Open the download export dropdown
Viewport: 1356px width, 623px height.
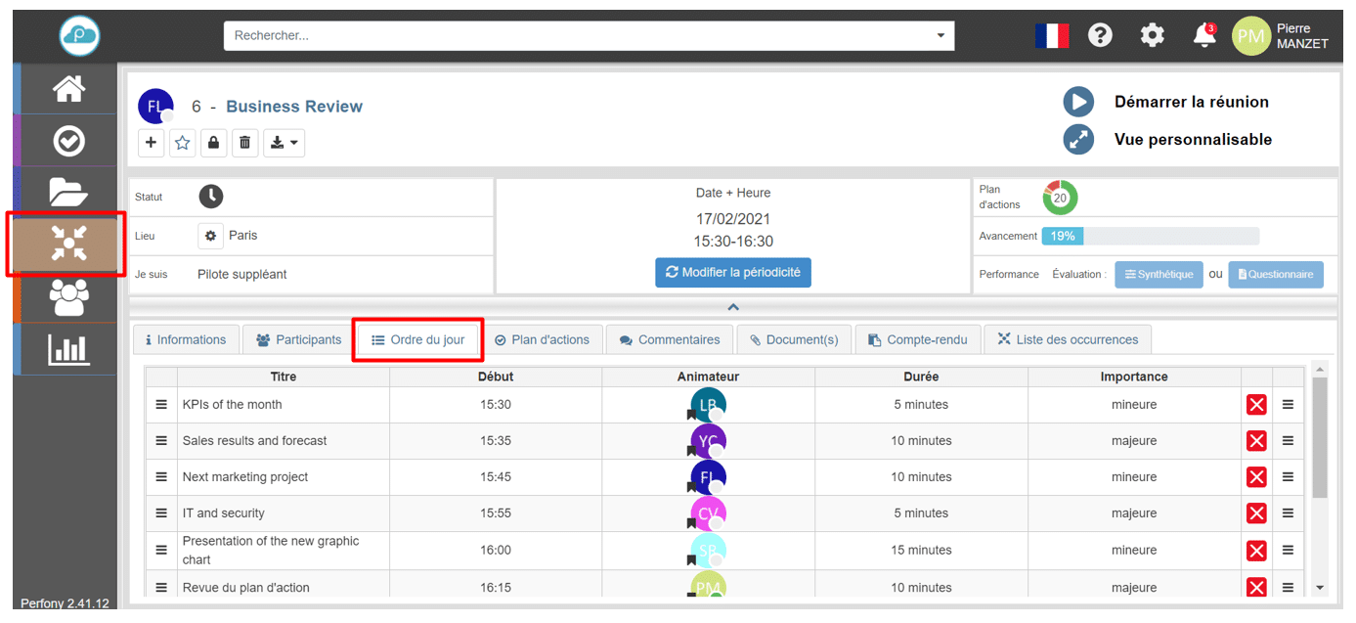pos(284,143)
